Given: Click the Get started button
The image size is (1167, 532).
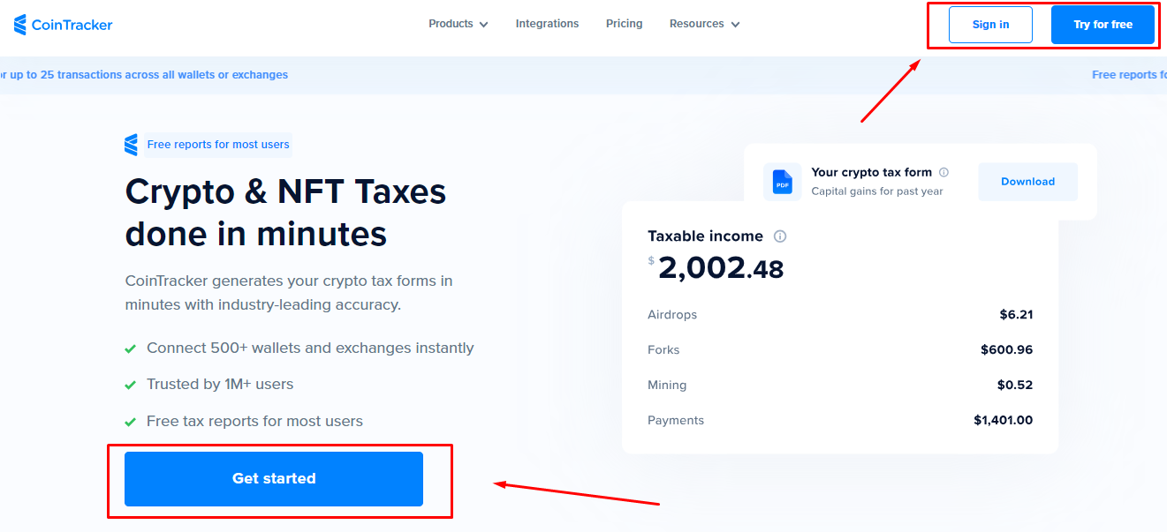Looking at the screenshot, I should click(274, 479).
